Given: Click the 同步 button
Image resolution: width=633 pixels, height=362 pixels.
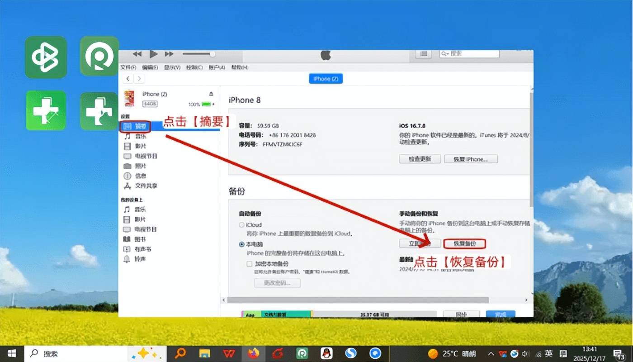Looking at the screenshot, I should tap(461, 314).
